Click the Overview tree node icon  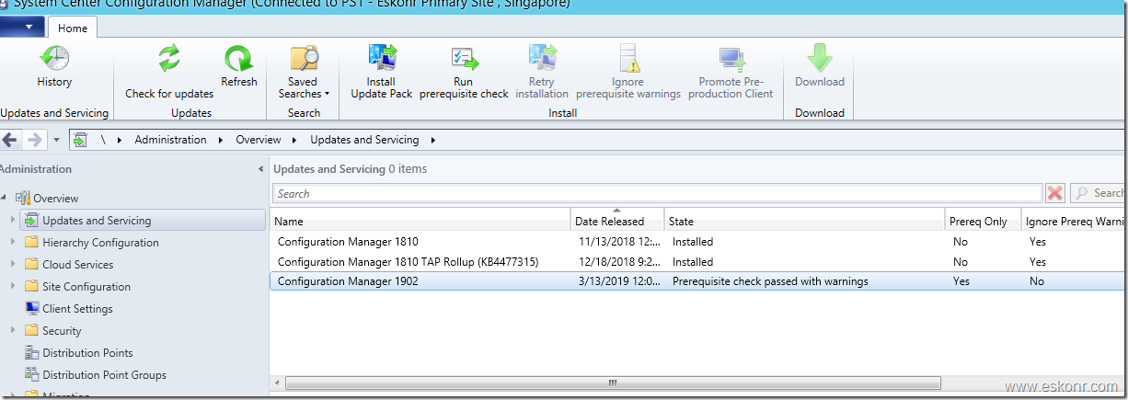coord(23,198)
